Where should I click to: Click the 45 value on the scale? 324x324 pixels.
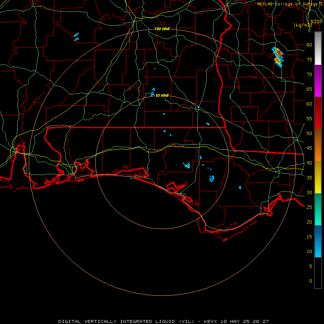tap(309, 148)
